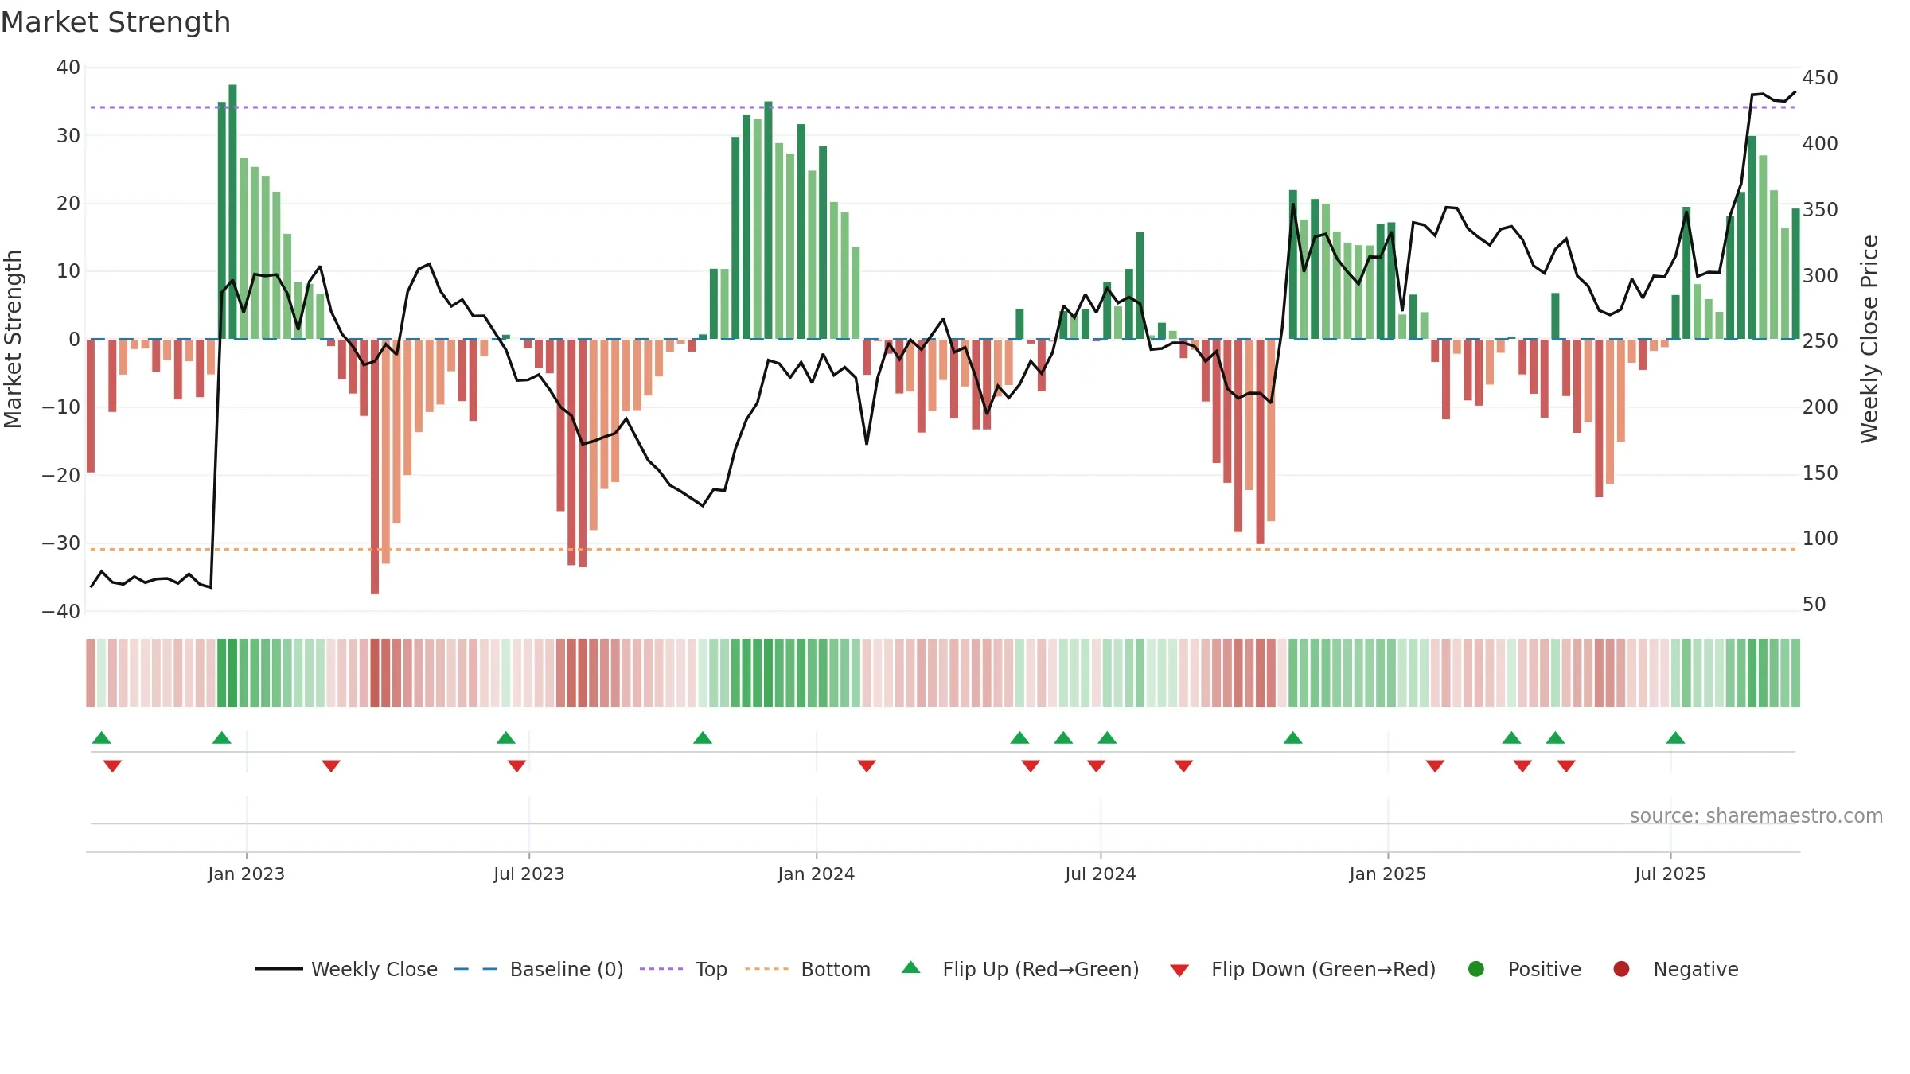The image size is (1910, 1074).
Task: Toggle the 'Bottom' legend label
Action: click(836, 969)
